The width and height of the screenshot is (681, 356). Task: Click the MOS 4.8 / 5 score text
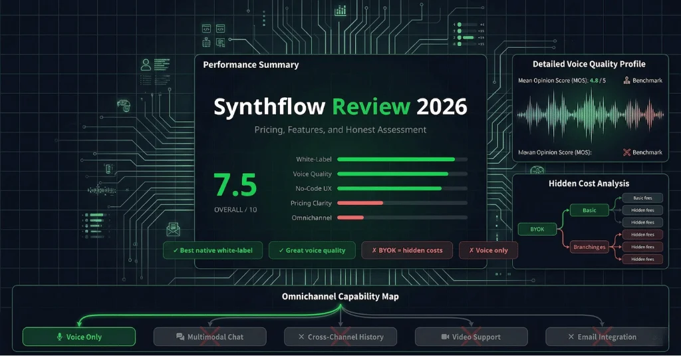click(562, 81)
